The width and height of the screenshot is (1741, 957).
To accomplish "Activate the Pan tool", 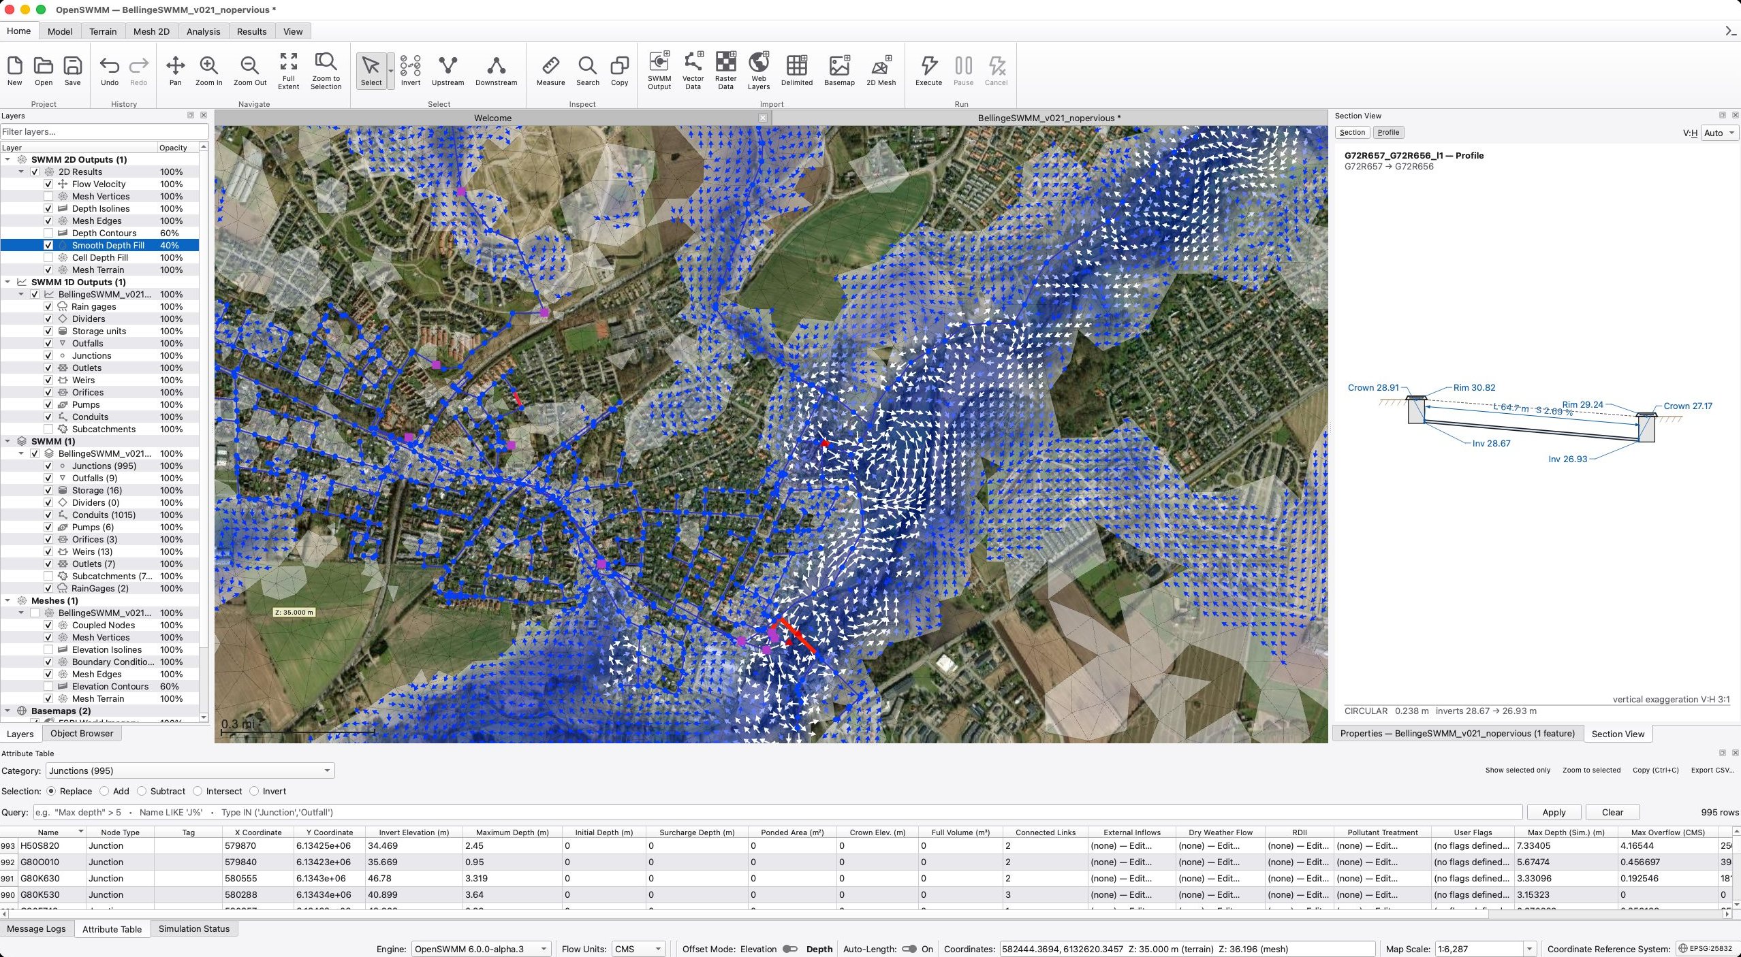I will point(175,71).
